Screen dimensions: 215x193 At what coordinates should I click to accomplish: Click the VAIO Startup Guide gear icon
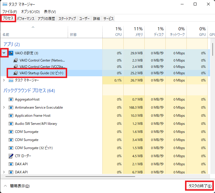(16, 73)
